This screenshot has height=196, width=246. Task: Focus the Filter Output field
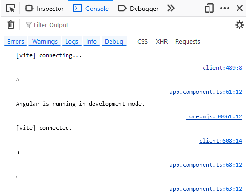point(126,25)
